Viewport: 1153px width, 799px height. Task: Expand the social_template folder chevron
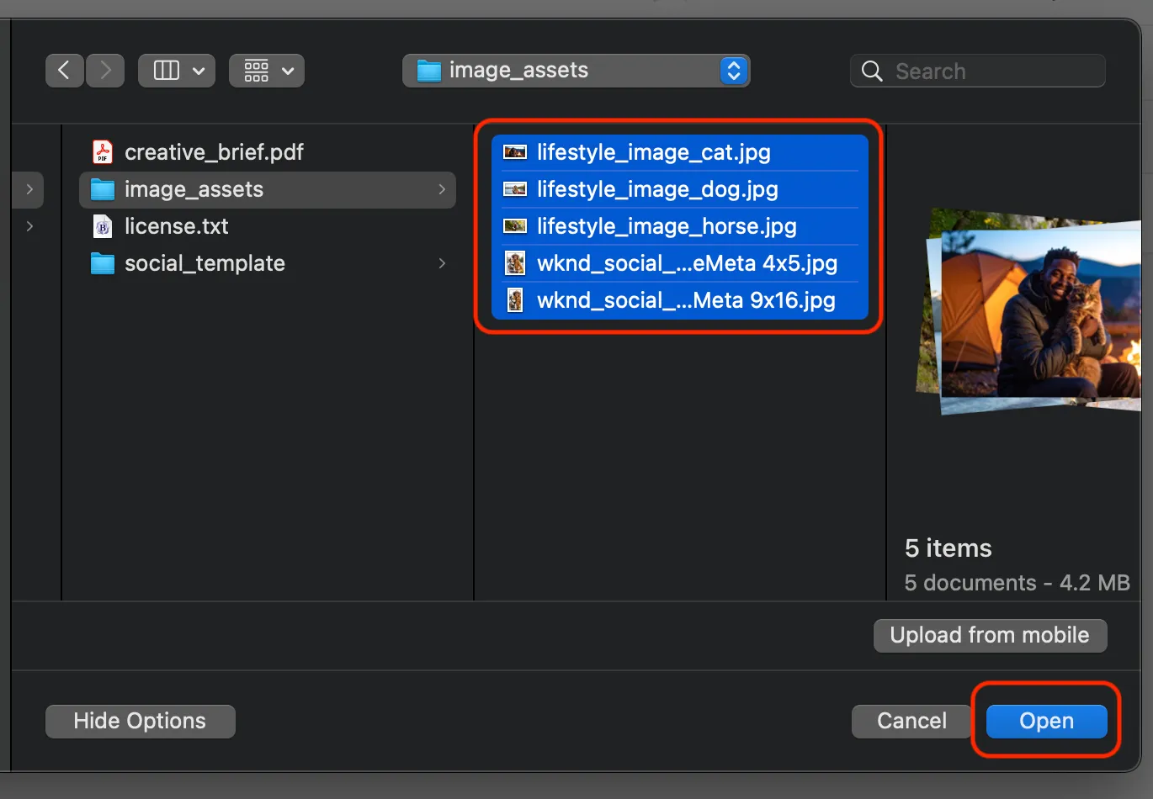pos(442,263)
